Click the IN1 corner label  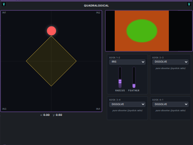4,13
